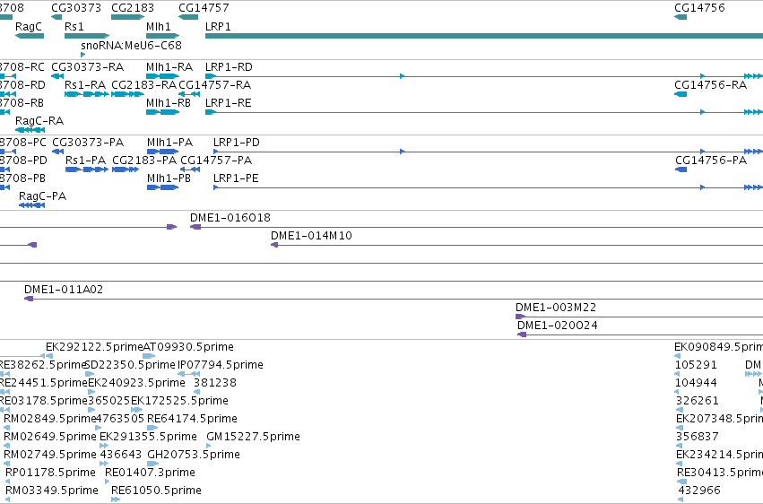The width and height of the screenshot is (763, 504).
Task: Click the IP07794.5prime EST label
Action: coord(221,365)
